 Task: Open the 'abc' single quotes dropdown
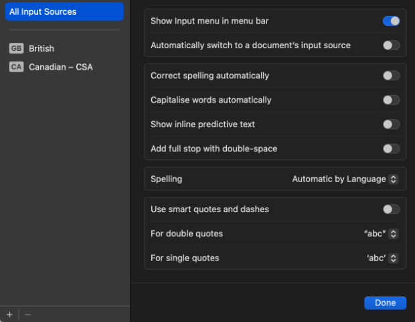click(x=382, y=258)
